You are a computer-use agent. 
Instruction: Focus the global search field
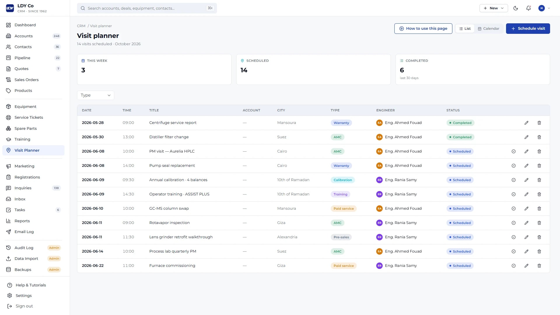pos(147,8)
